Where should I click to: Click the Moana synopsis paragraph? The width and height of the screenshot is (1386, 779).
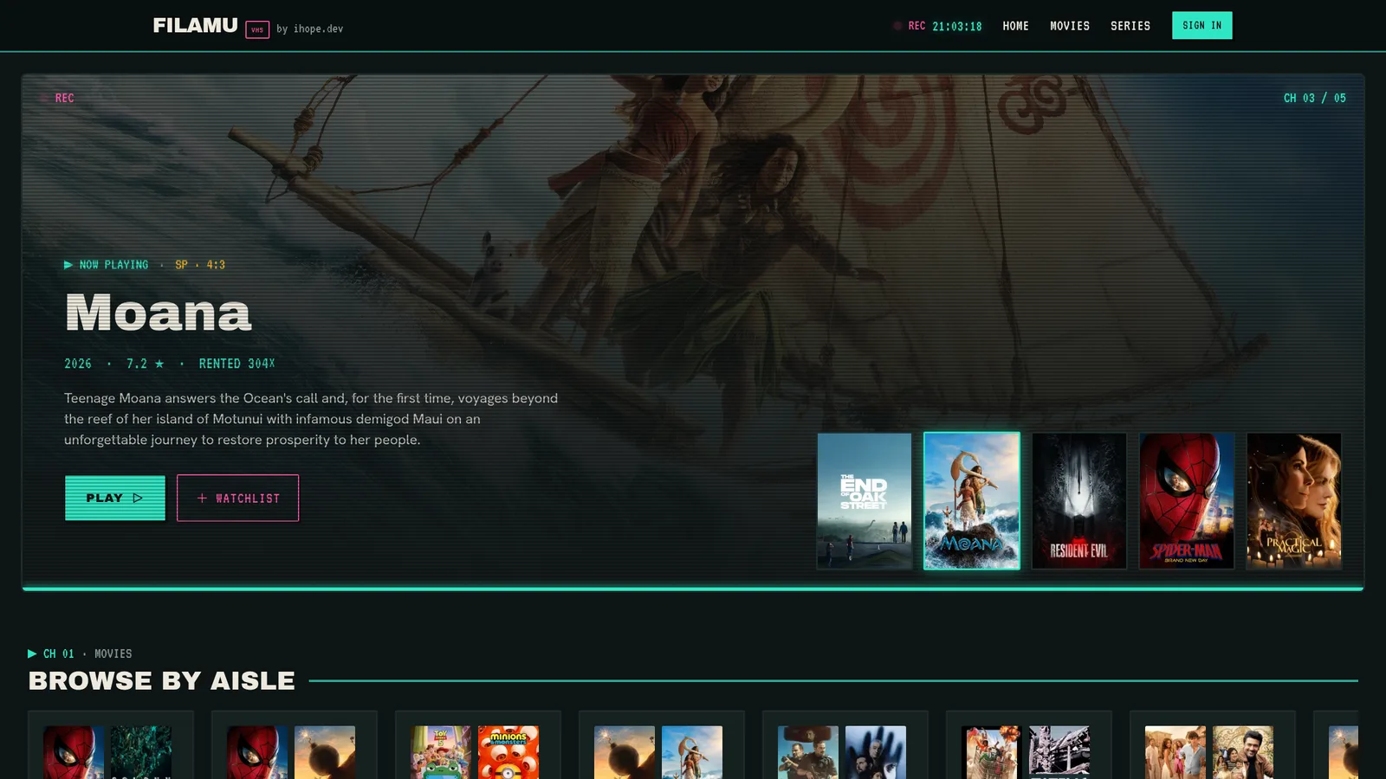tap(312, 419)
